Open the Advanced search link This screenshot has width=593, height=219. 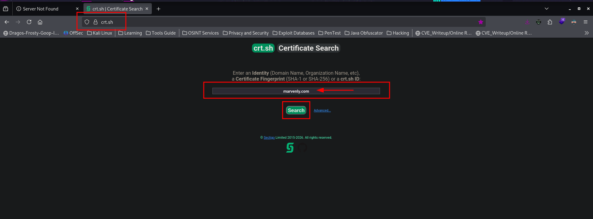pos(322,111)
